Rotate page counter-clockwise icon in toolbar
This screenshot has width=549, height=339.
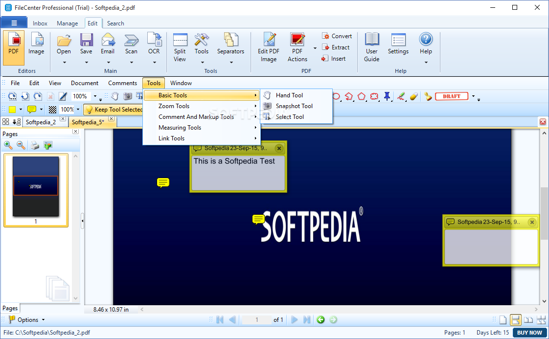point(25,96)
